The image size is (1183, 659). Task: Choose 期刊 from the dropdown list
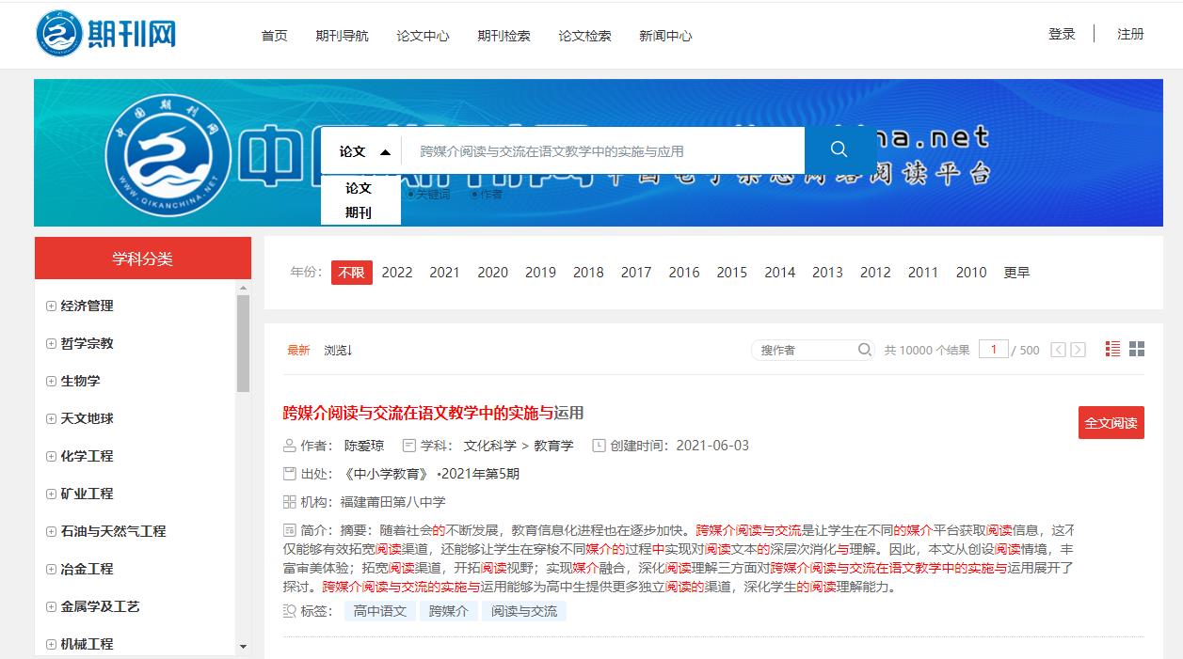[359, 212]
